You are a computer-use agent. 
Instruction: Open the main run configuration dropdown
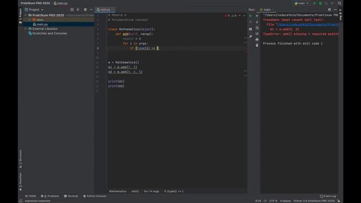[x=301, y=3]
